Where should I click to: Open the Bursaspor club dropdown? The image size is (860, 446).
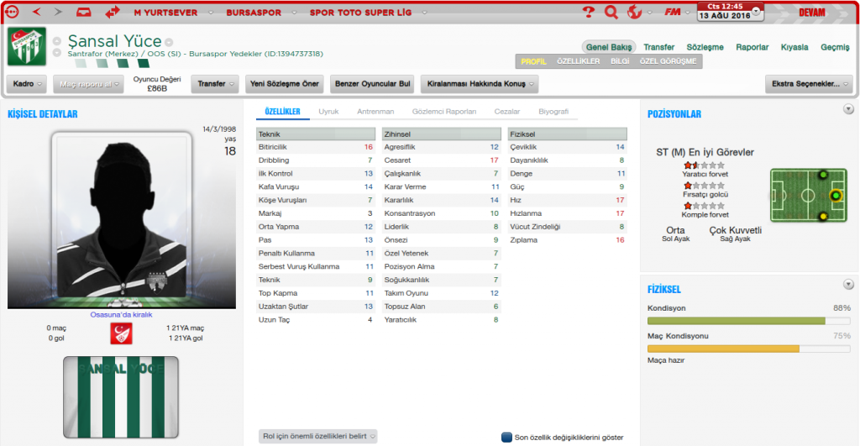pos(295,13)
